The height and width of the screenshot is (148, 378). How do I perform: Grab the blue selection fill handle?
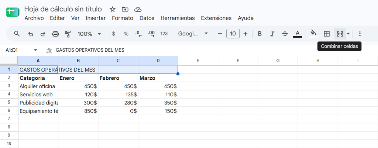coord(178,74)
